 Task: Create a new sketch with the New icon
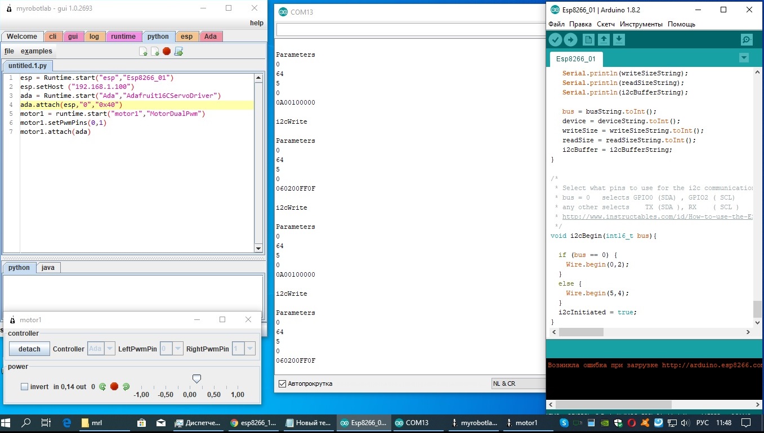click(588, 39)
